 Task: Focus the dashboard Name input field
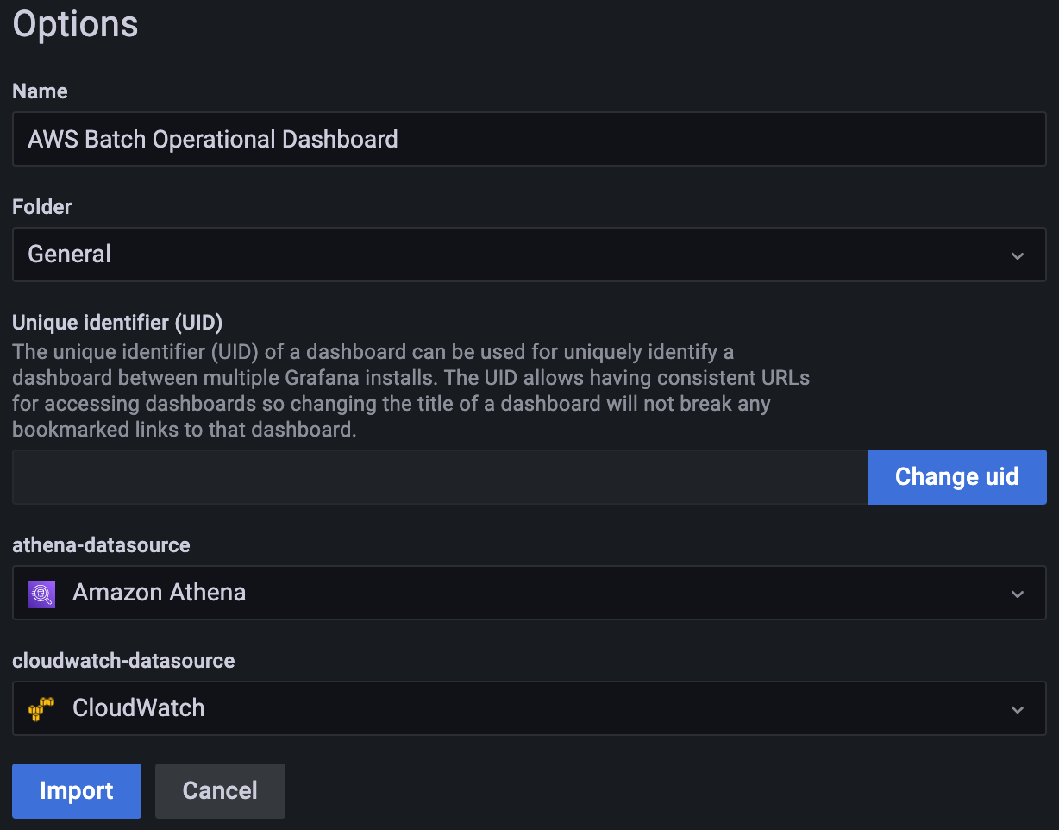[x=529, y=139]
